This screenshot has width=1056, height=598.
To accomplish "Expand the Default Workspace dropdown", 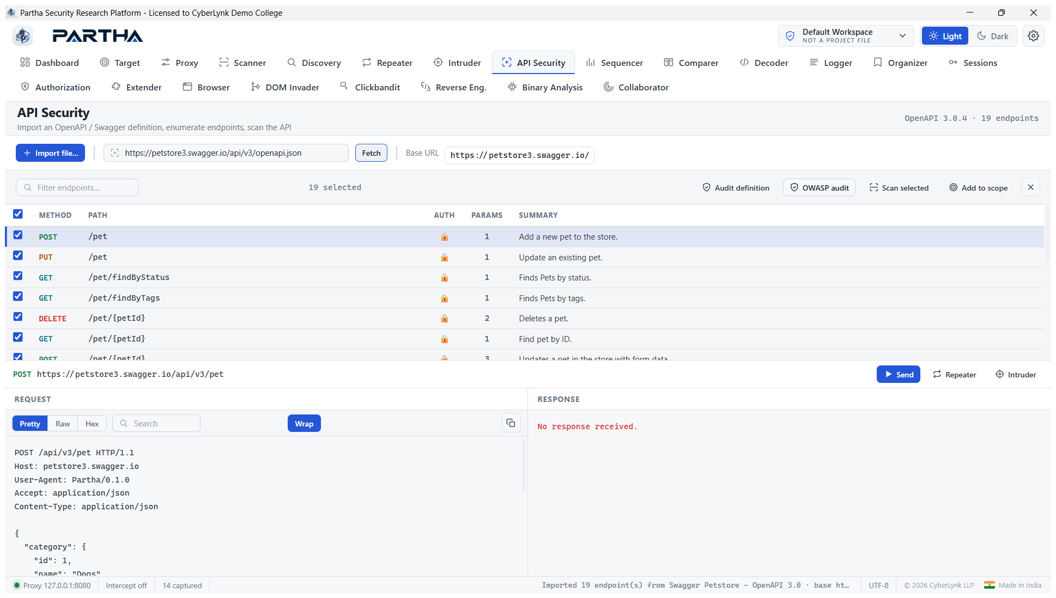I will tap(846, 36).
